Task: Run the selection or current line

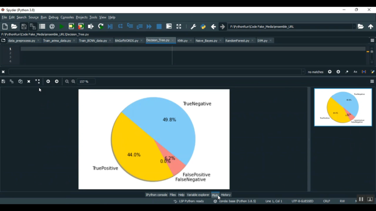Action: 91,26
